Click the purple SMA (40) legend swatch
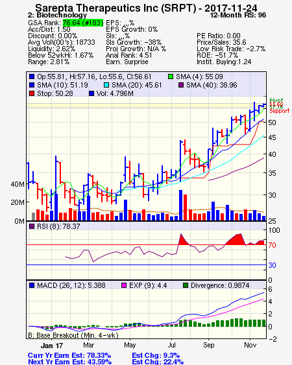Image resolution: width=292 pixels, height=365 pixels. tap(181, 85)
